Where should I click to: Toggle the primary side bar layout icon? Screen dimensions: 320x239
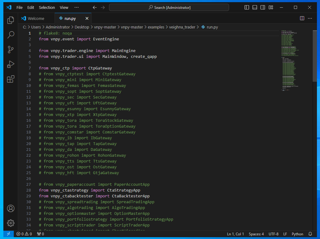click(247, 8)
